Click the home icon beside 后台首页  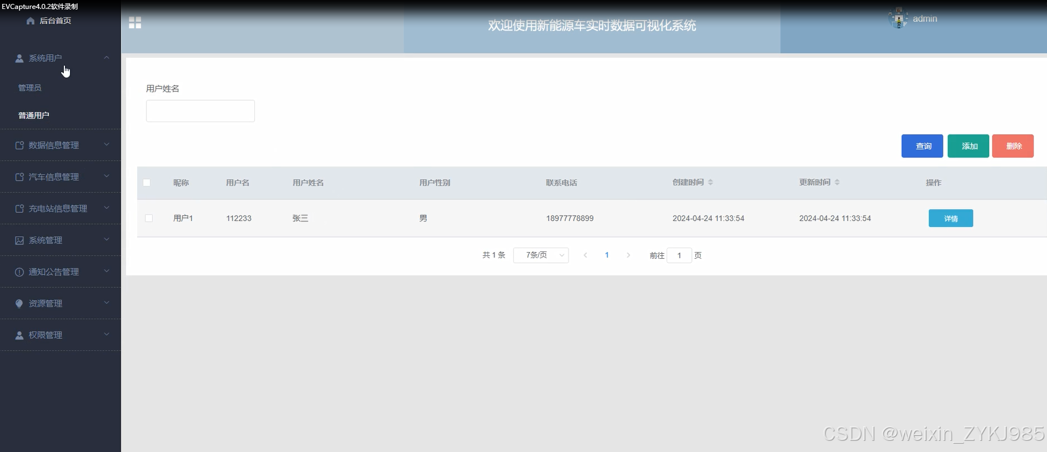click(x=30, y=21)
